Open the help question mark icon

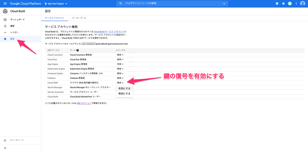283,4
